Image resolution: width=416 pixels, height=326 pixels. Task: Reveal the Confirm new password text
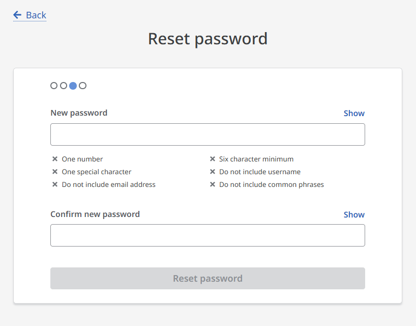pyautogui.click(x=354, y=214)
